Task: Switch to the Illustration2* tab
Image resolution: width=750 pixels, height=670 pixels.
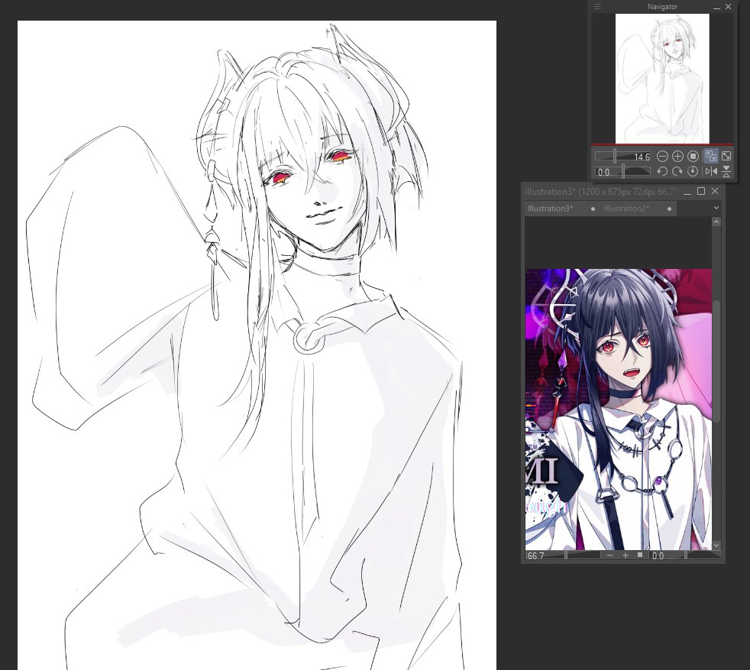Action: [626, 208]
